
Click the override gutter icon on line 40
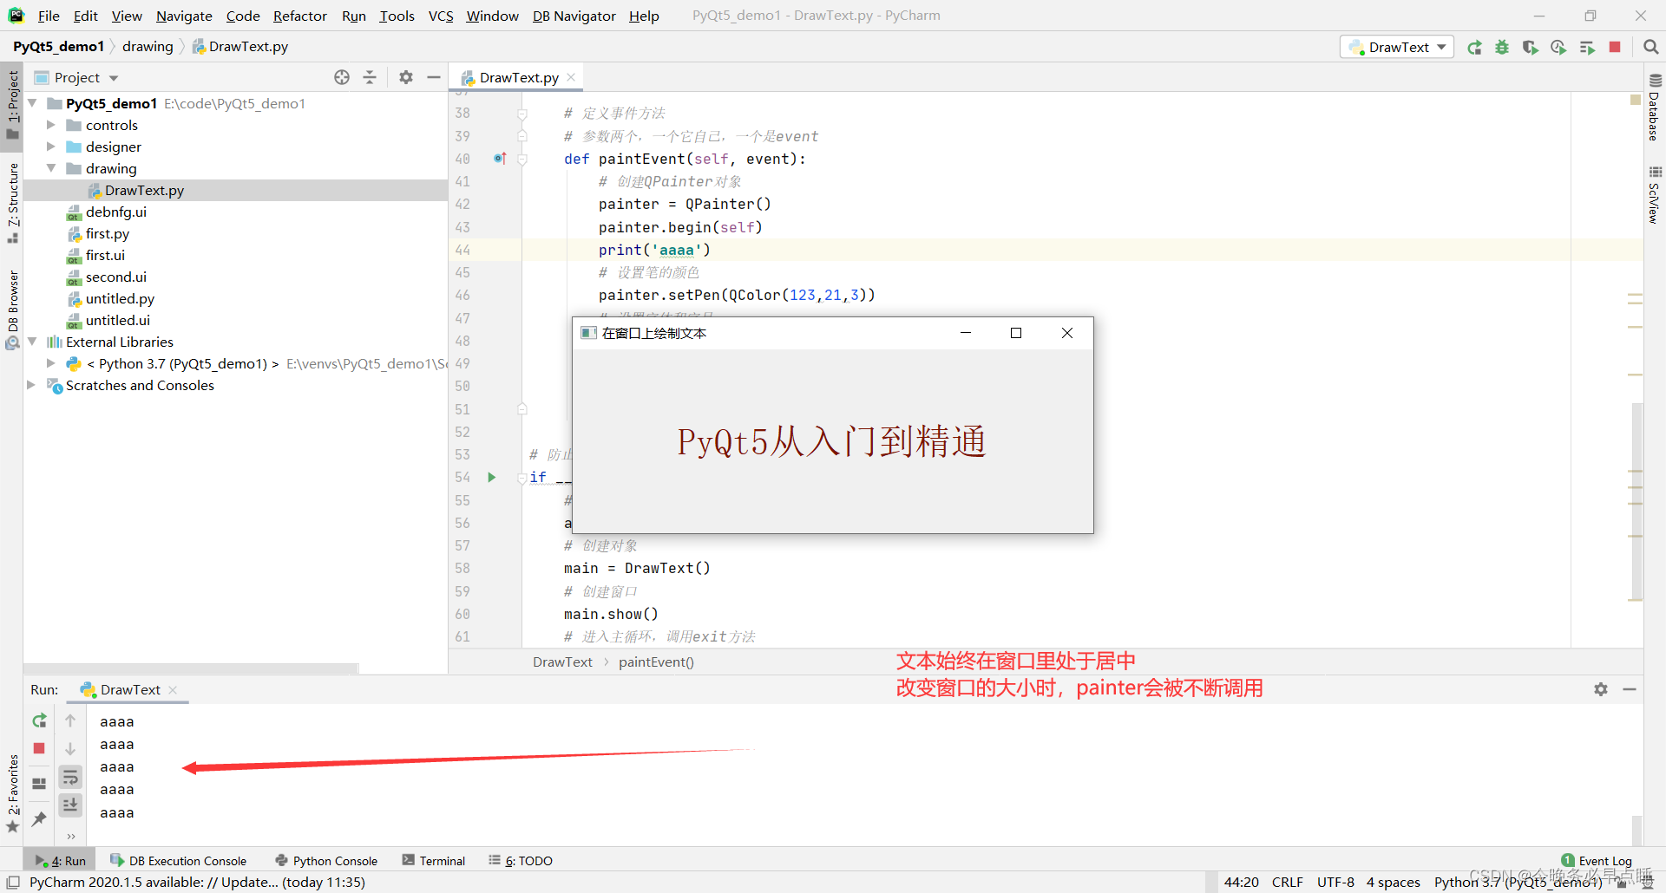(500, 159)
